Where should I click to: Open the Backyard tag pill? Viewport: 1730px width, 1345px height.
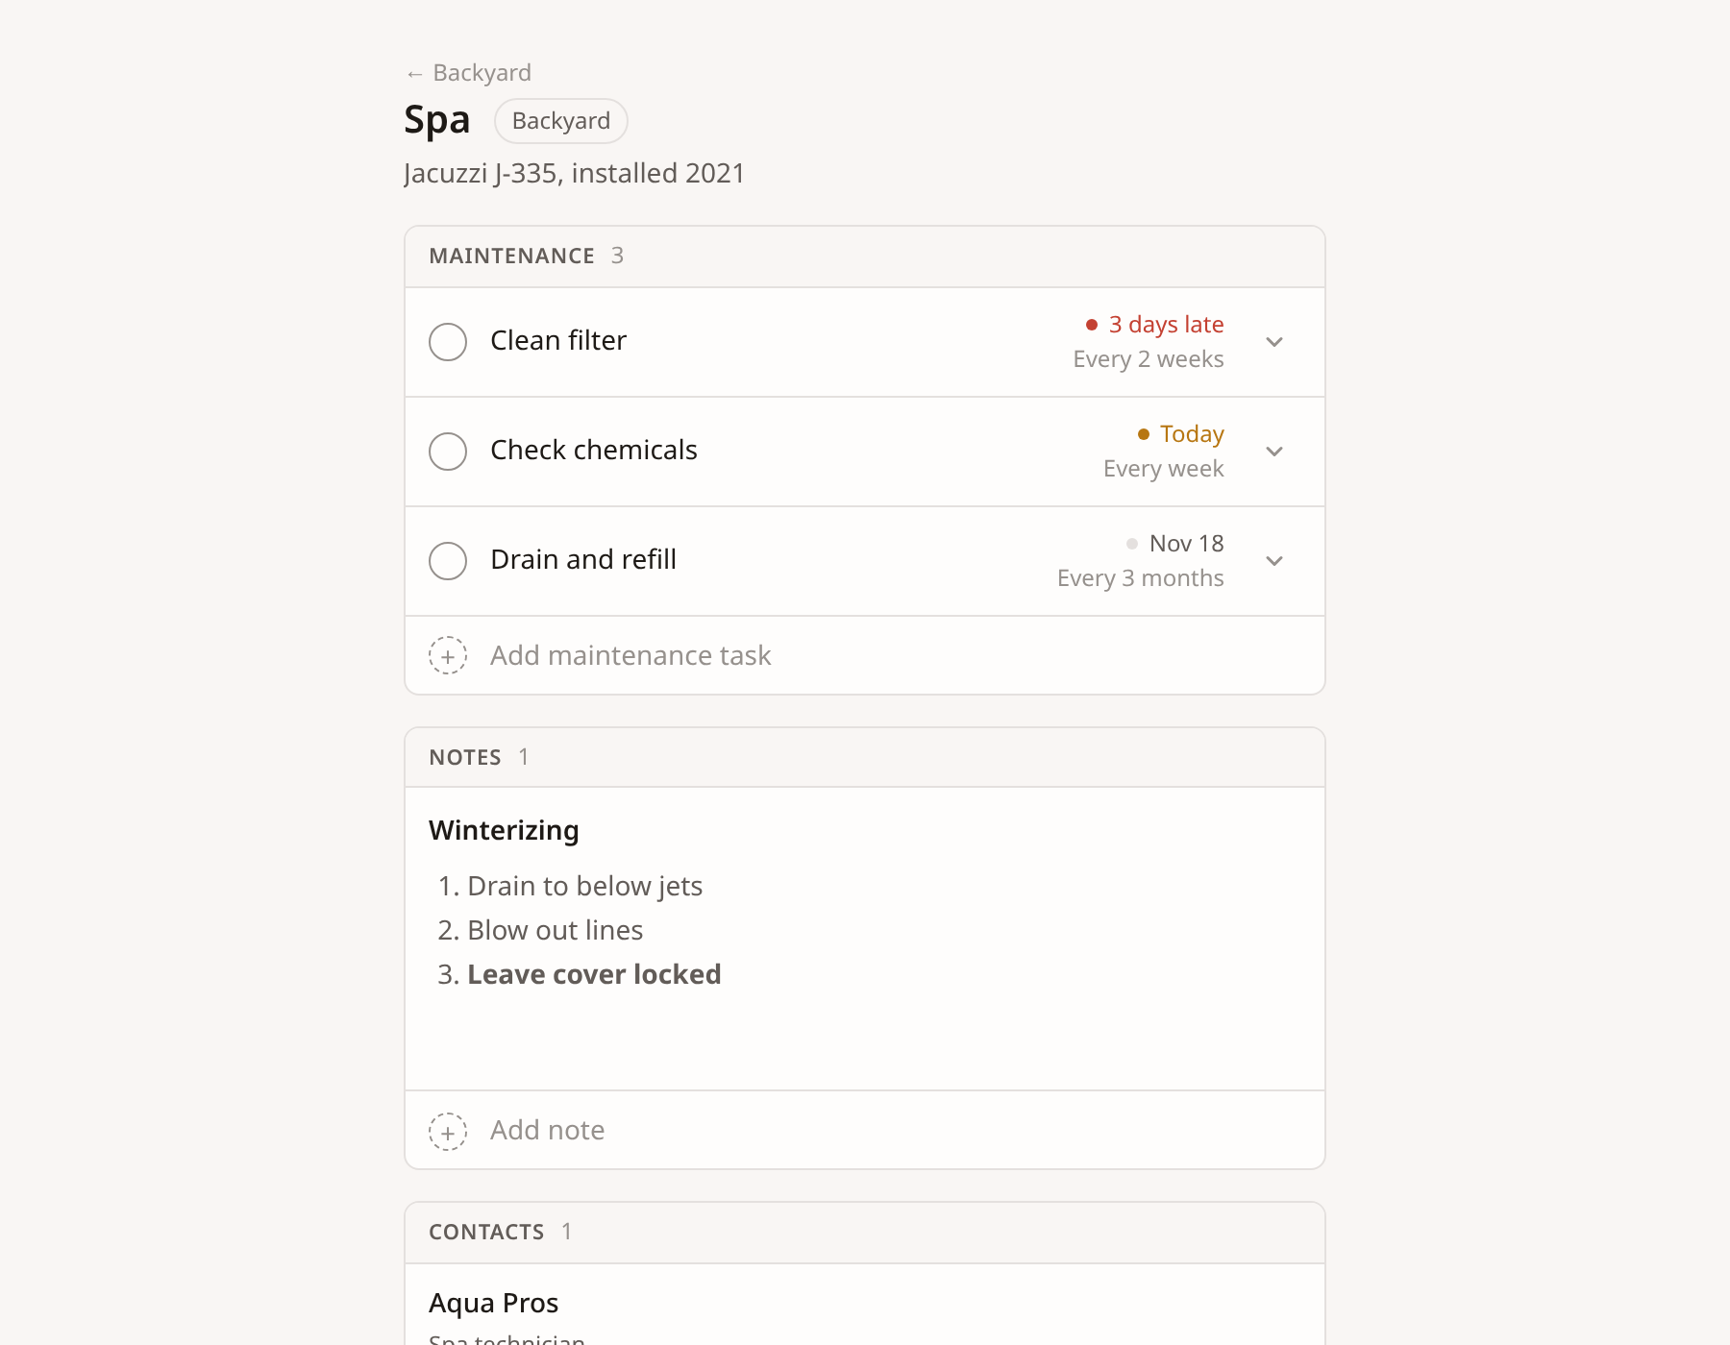coord(561,121)
